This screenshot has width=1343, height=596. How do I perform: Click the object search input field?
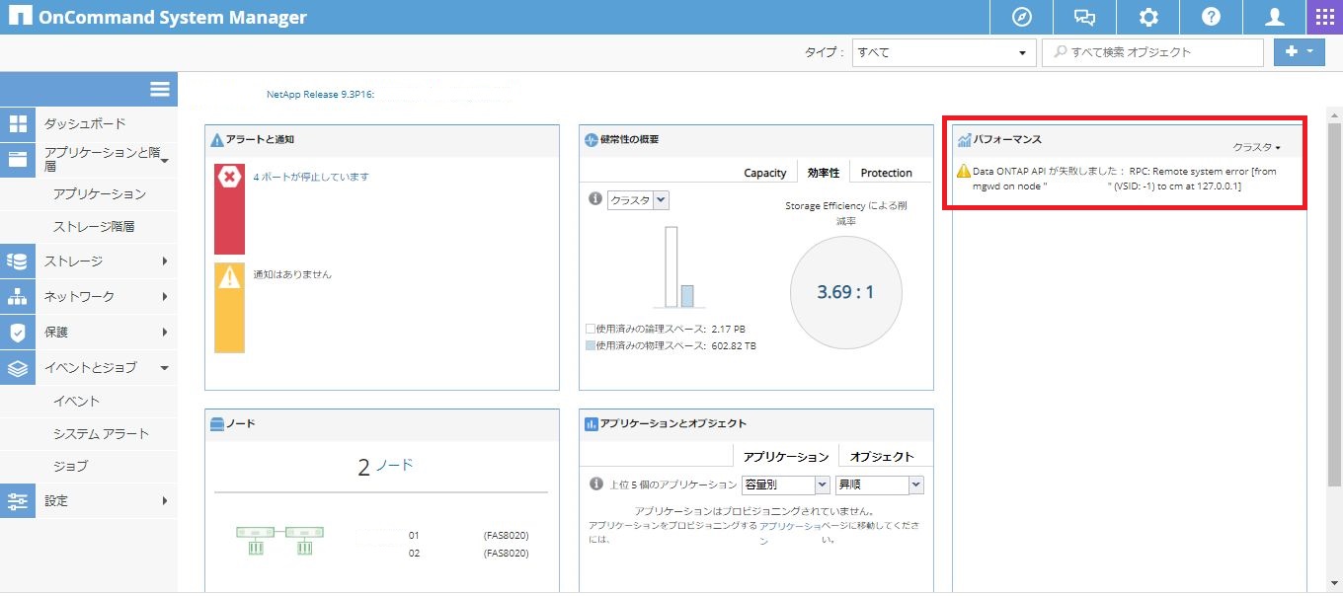click(x=1155, y=52)
